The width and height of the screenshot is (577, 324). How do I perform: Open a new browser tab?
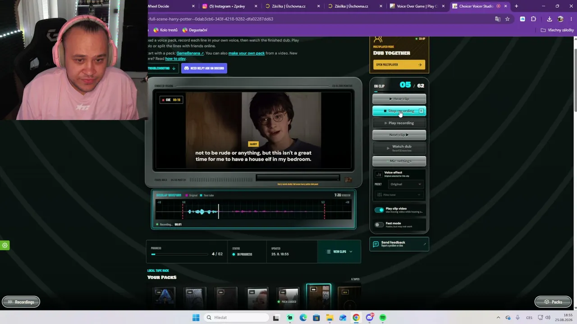click(516, 6)
